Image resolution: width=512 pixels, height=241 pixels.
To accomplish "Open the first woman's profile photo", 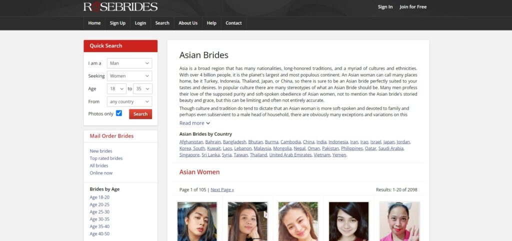I will click(x=197, y=221).
